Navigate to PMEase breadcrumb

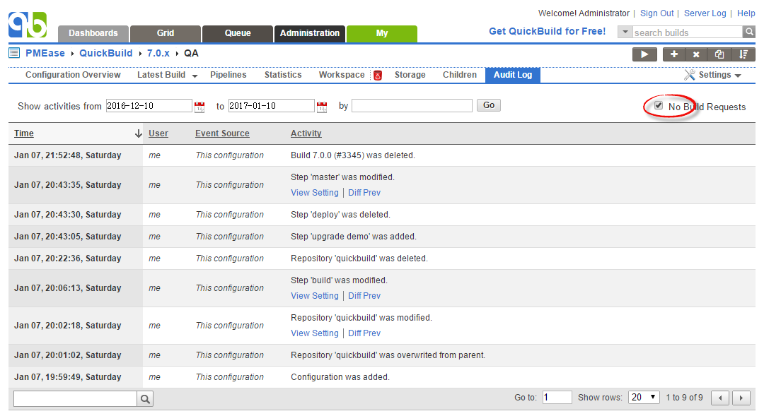click(45, 54)
